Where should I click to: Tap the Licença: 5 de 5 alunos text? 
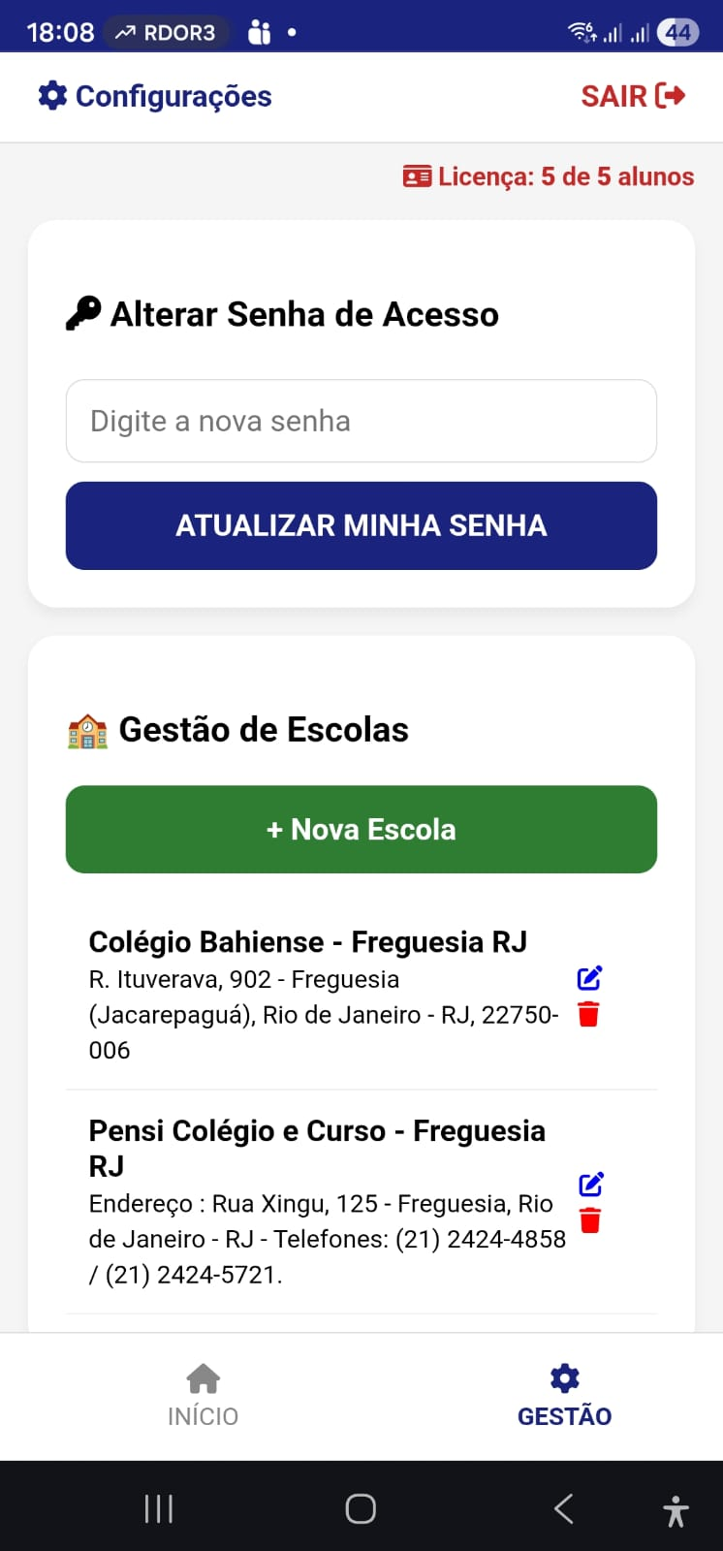(566, 176)
